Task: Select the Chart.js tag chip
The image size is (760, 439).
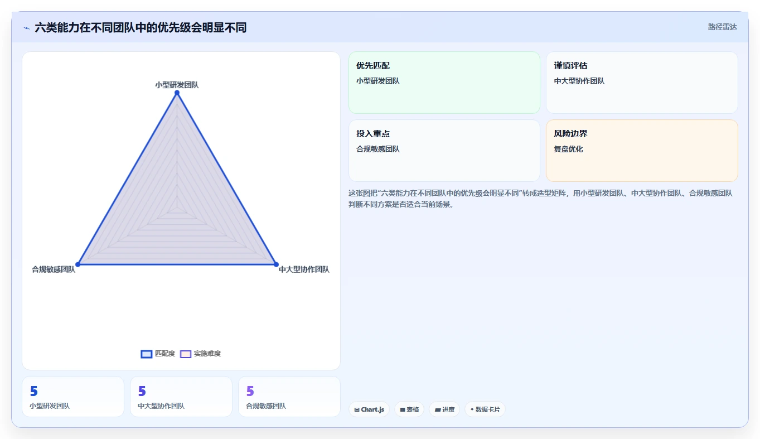Action: point(369,409)
